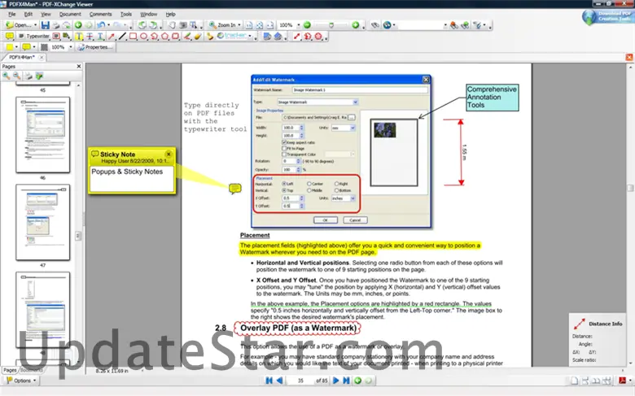Close the PDFX4Man document tab
The height and width of the screenshot is (396, 635).
(42, 58)
